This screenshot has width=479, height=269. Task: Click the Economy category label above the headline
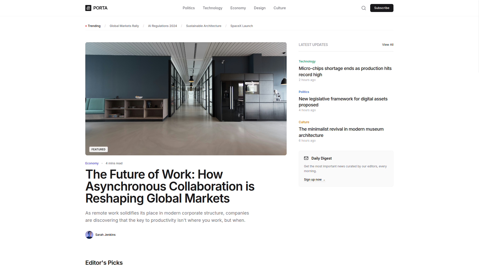pyautogui.click(x=92, y=163)
